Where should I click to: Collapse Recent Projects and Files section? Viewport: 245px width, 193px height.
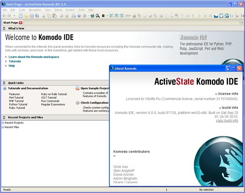coord(4,118)
